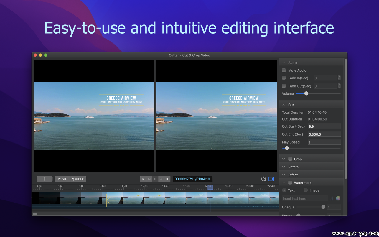379x237 pixels.
Task: Click the play-to-next-frame button
Action: (x=149, y=179)
